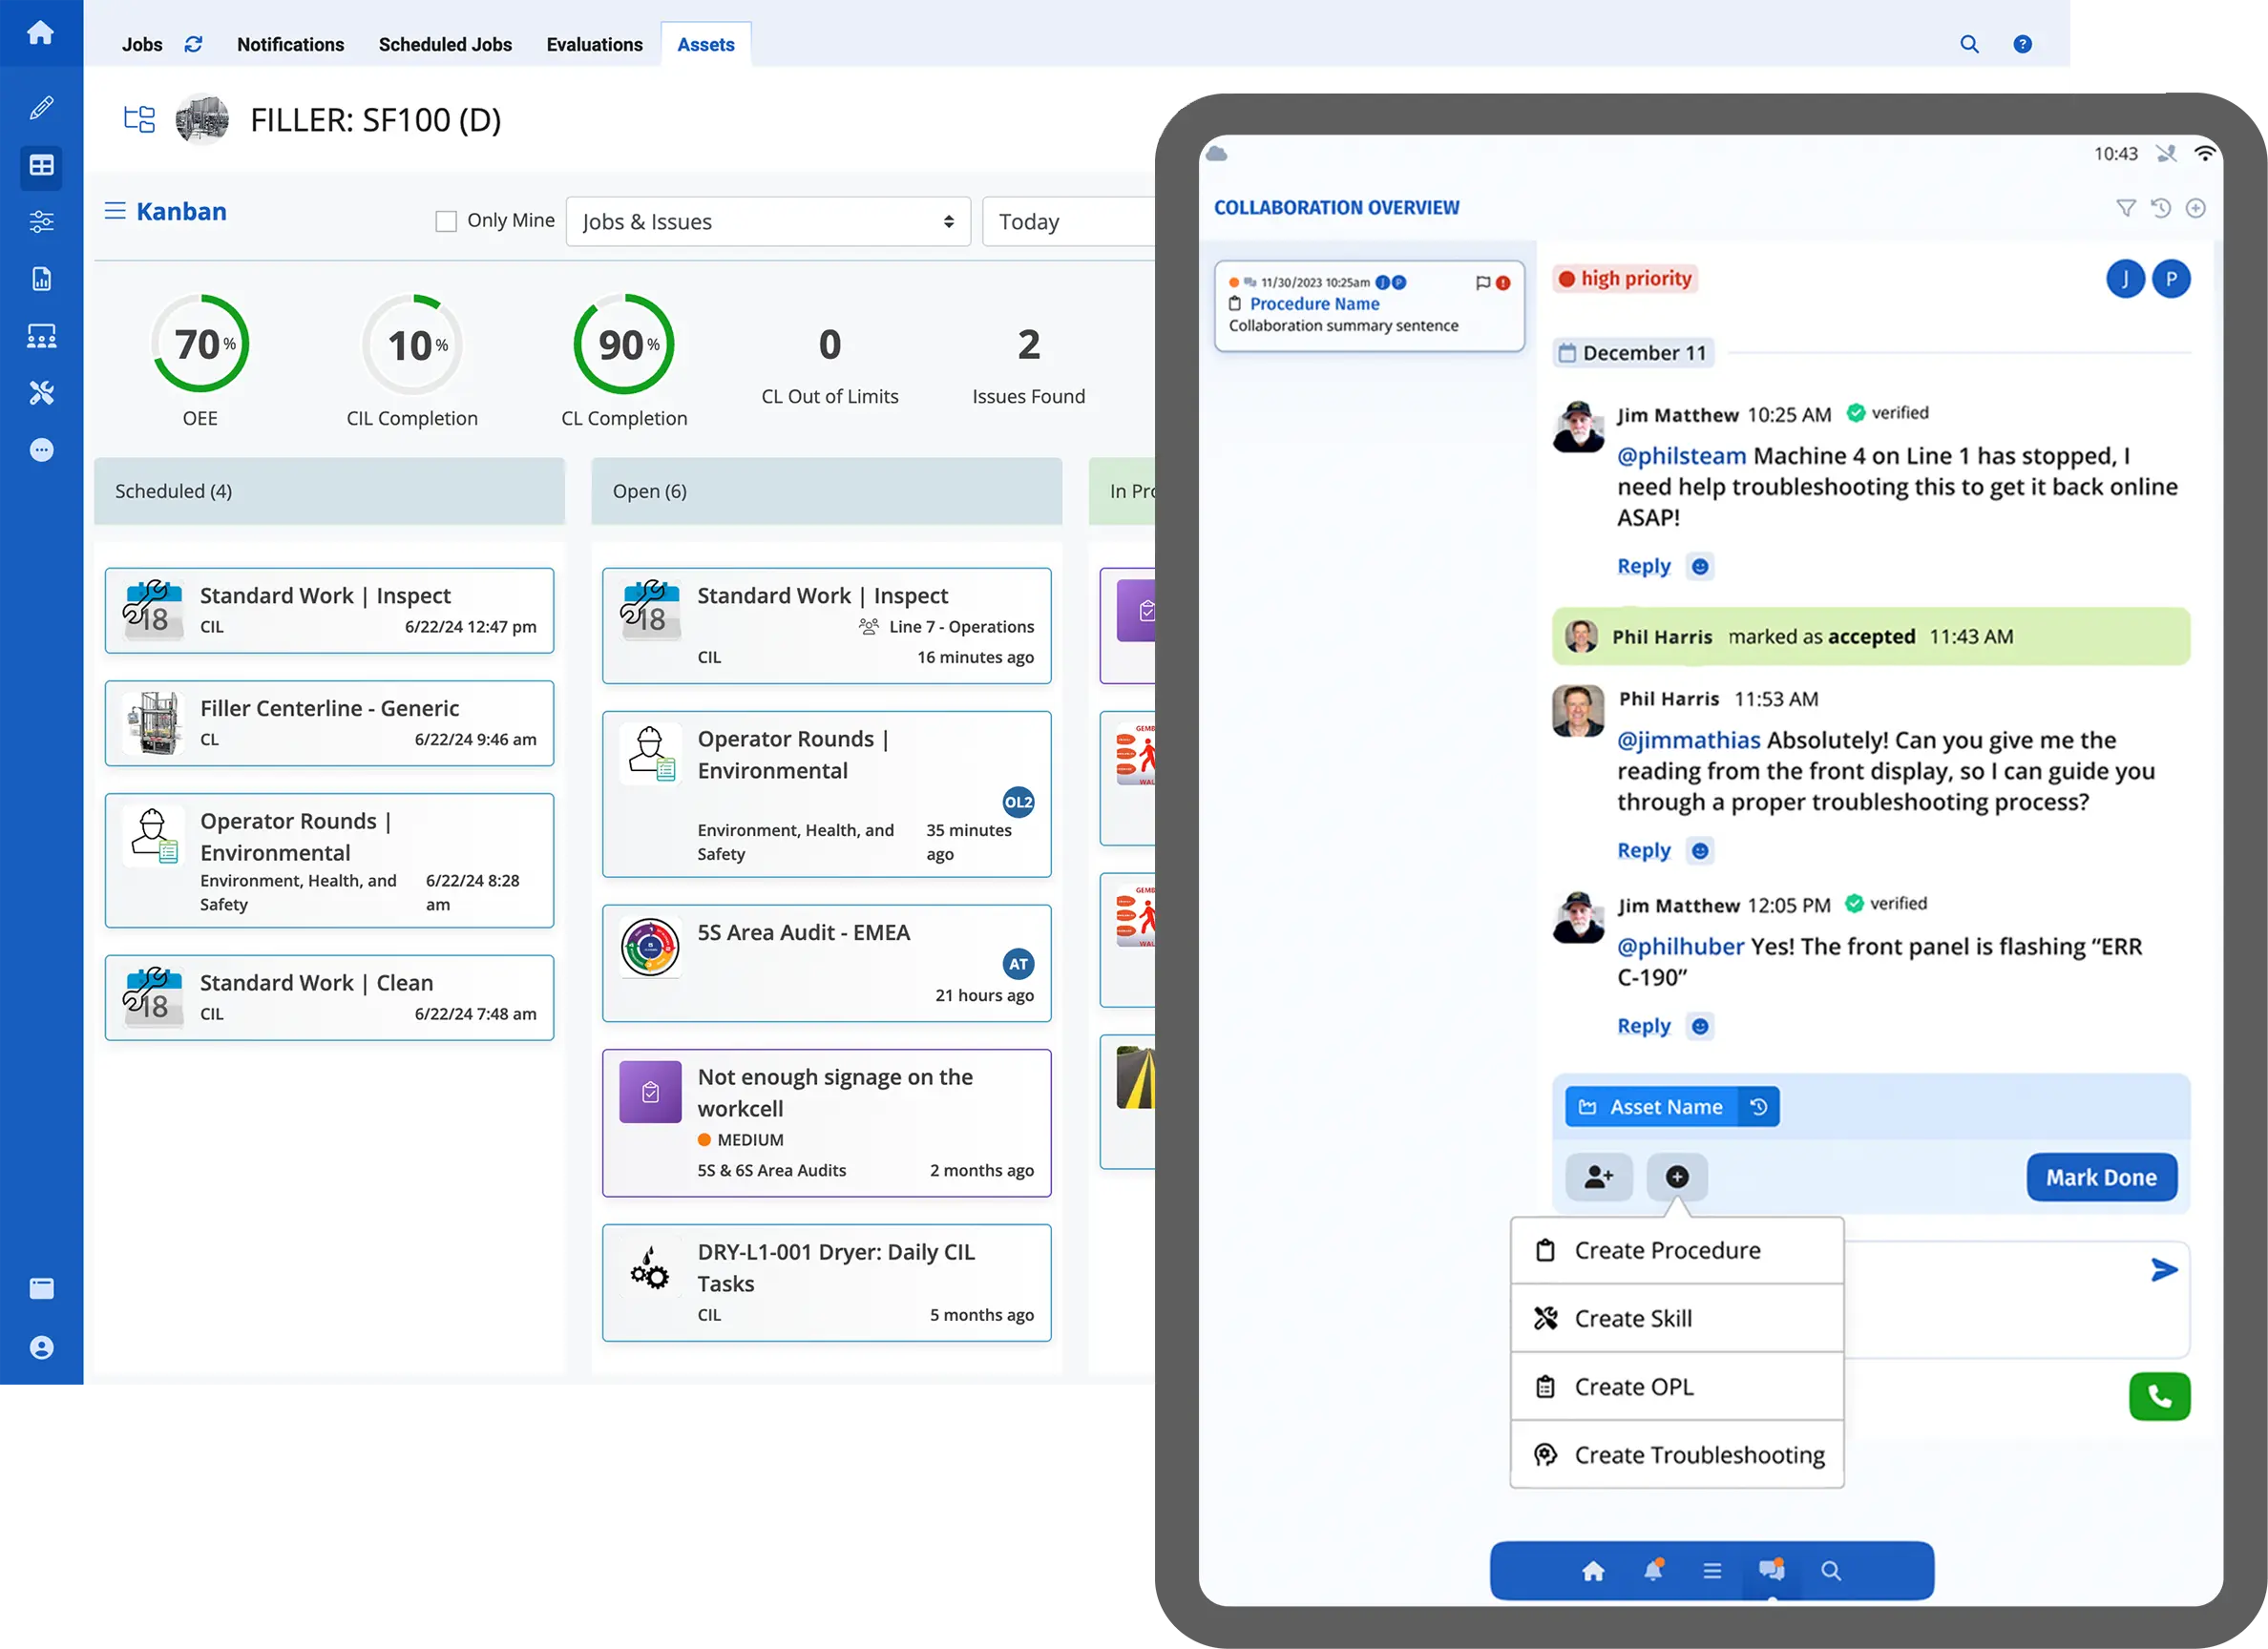The height and width of the screenshot is (1649, 2268).
Task: Send the message with the arrow icon
Action: pyautogui.click(x=2163, y=1270)
